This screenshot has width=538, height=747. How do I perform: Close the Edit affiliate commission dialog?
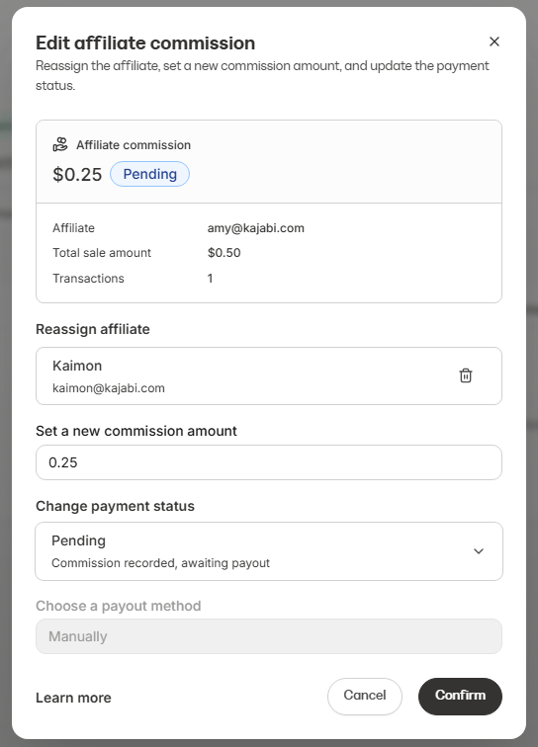click(494, 41)
